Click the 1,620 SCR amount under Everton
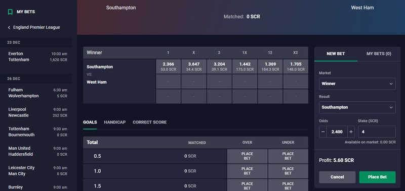 click(59, 60)
